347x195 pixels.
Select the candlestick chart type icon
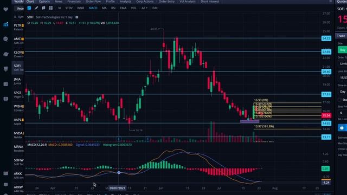pos(29,8)
